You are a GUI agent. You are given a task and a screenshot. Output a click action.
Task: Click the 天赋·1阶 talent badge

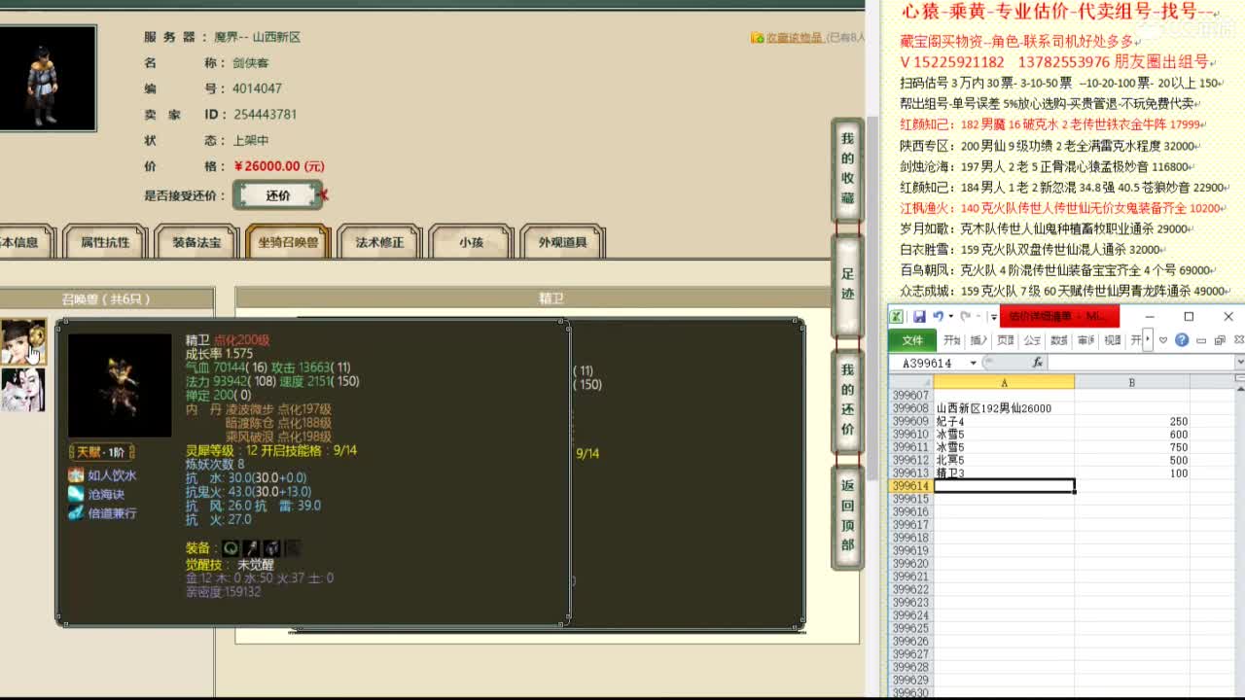point(101,452)
